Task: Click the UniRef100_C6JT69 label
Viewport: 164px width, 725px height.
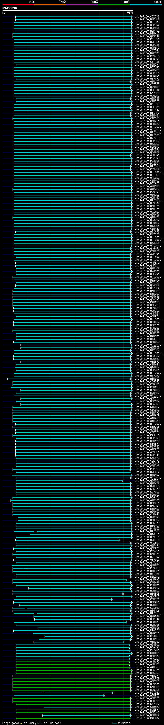Action: (147, 636)
